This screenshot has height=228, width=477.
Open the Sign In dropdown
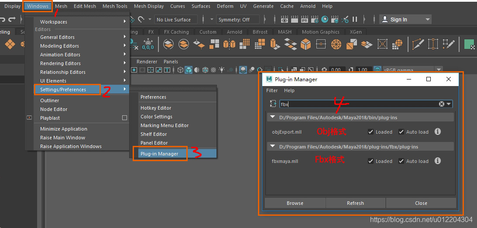405,20
